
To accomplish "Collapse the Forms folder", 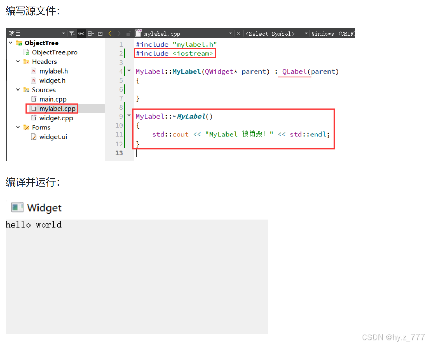I will [18, 127].
